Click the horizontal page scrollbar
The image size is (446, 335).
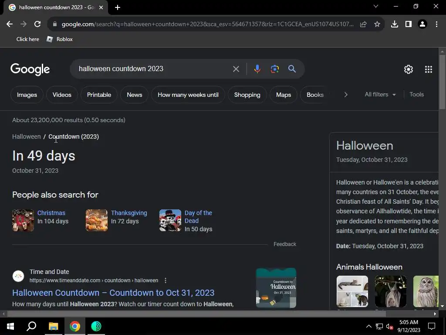click(x=196, y=314)
